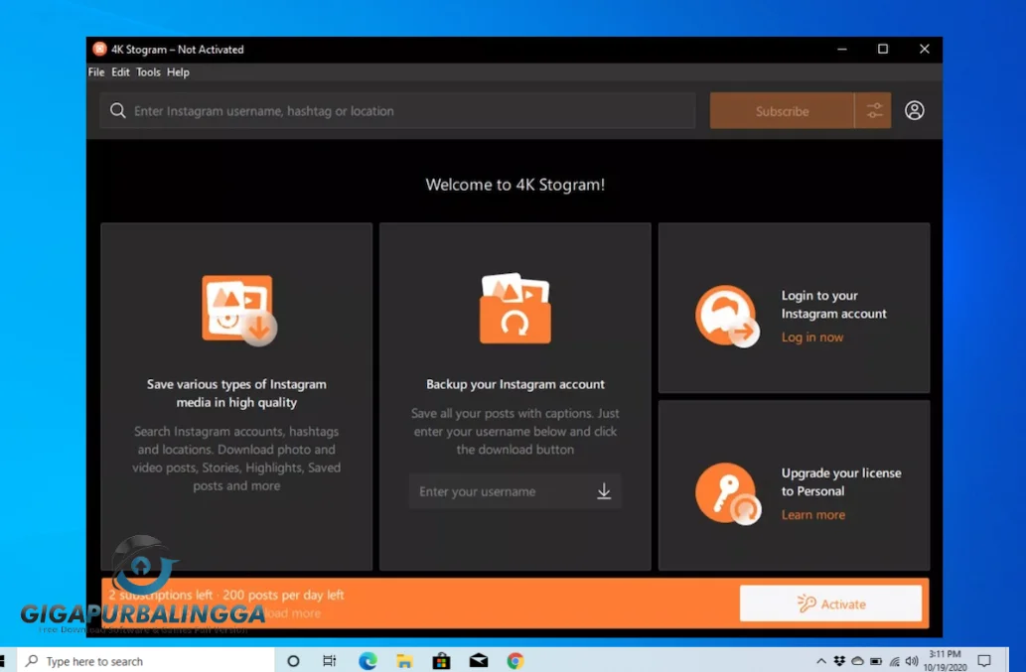Open Microsoft Store from taskbar
This screenshot has height=672, width=1026.
[442, 661]
